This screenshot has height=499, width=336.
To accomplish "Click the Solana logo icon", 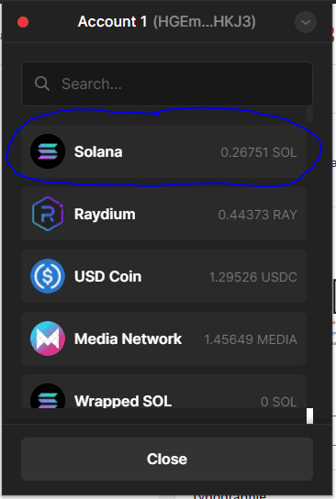I will [48, 151].
